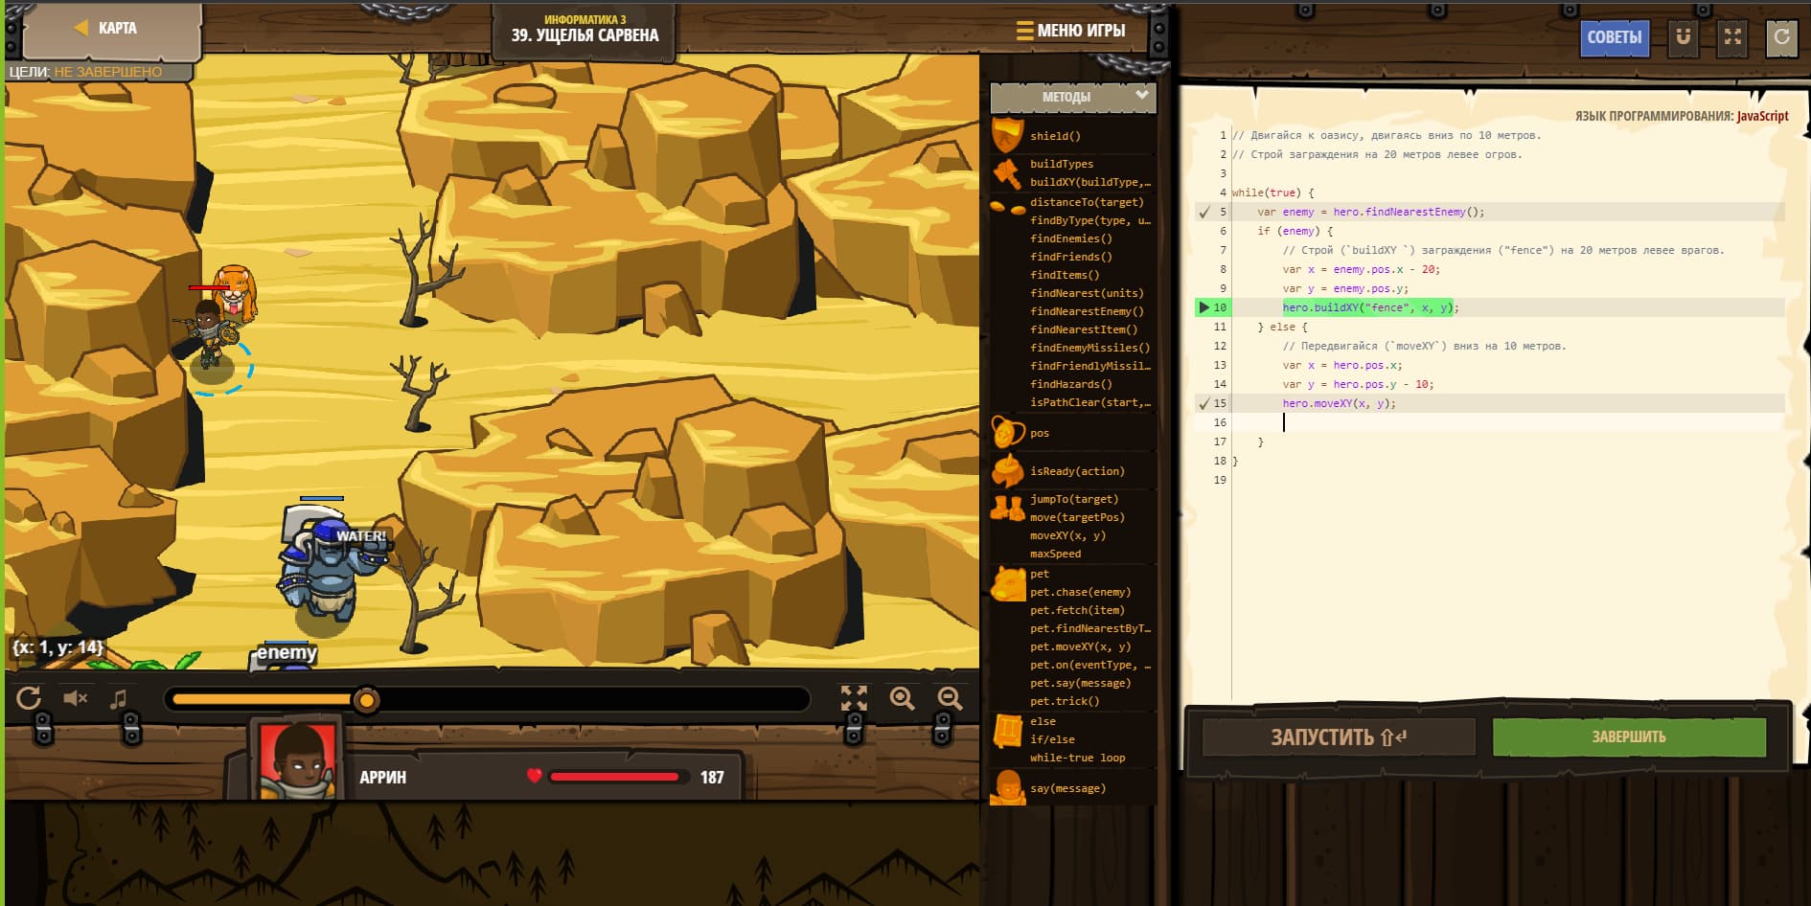1811x906 pixels.
Task: Select maxSpeed property
Action: [x=1055, y=554]
